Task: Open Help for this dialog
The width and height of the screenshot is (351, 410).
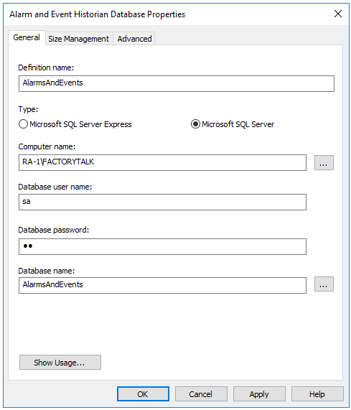Action: (x=317, y=393)
